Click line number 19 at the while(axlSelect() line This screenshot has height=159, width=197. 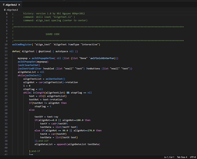click(x=6, y=75)
